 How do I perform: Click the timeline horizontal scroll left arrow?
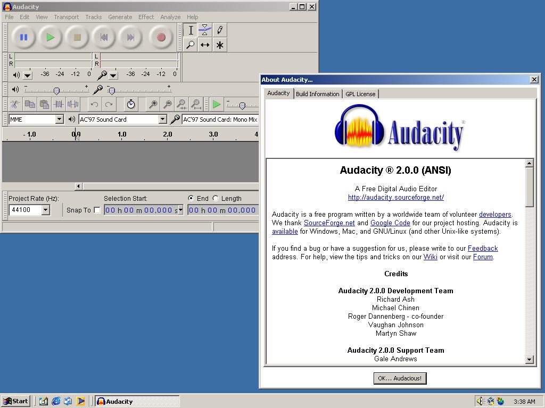[79, 186]
